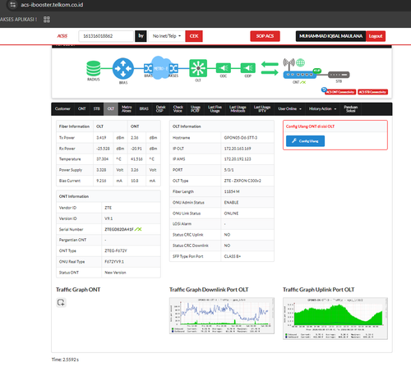411x367 pixels.
Task: Select ONU Link Status value ONLINE
Action: tap(231, 213)
